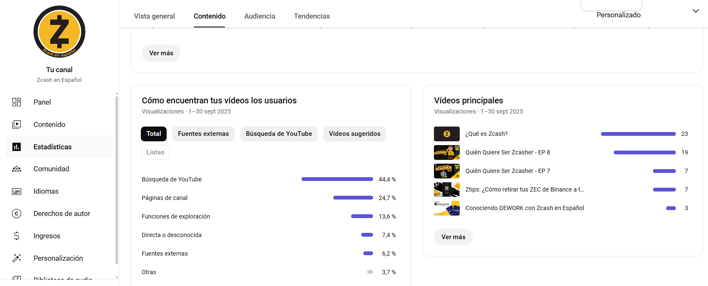708x286 pixels.
Task: Click the Páginas de canal 24,7 % bar
Action: [x=353, y=198]
